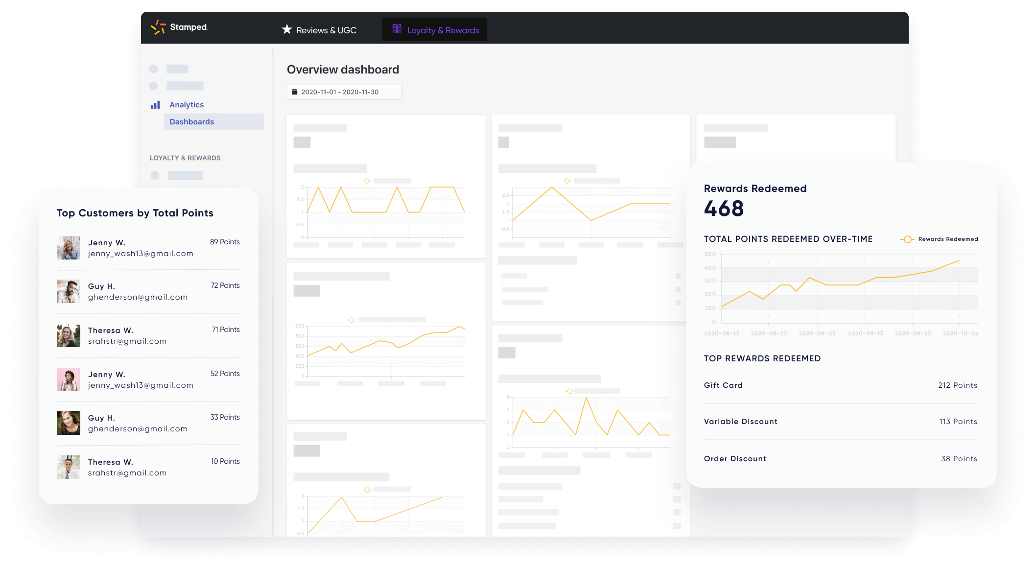Image resolution: width=1036 pixels, height=567 pixels.
Task: Click the Analytics bar chart icon
Action: click(155, 105)
